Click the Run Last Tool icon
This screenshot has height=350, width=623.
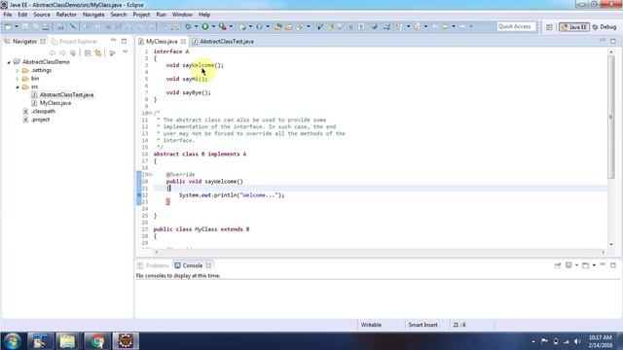(x=223, y=26)
